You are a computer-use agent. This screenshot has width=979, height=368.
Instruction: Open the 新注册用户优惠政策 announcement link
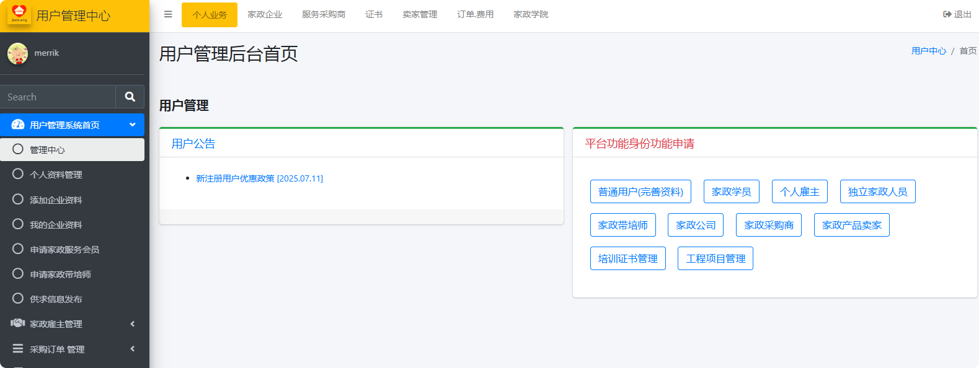(x=259, y=178)
